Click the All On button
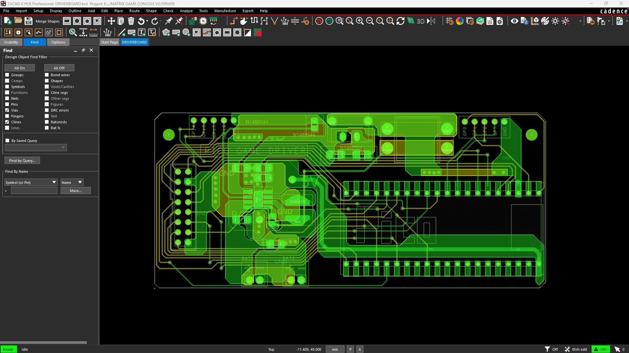The image size is (629, 353). [20, 68]
